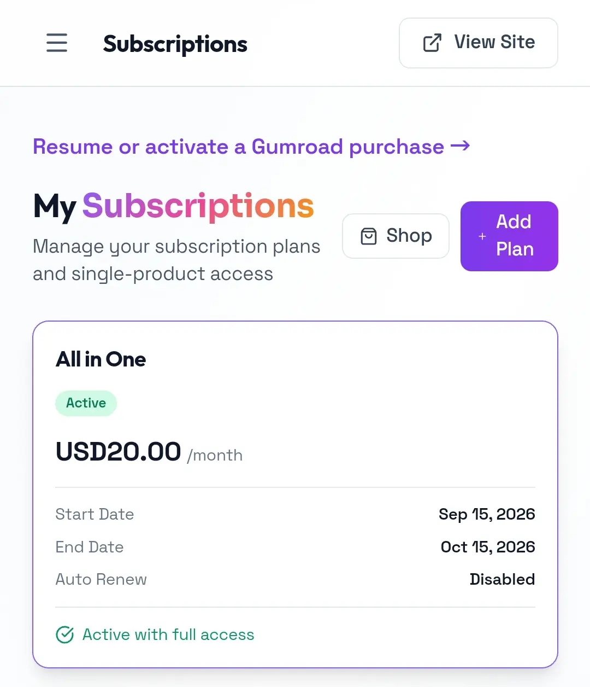590x687 pixels.
Task: Add a new subscription plan
Action: pos(509,236)
